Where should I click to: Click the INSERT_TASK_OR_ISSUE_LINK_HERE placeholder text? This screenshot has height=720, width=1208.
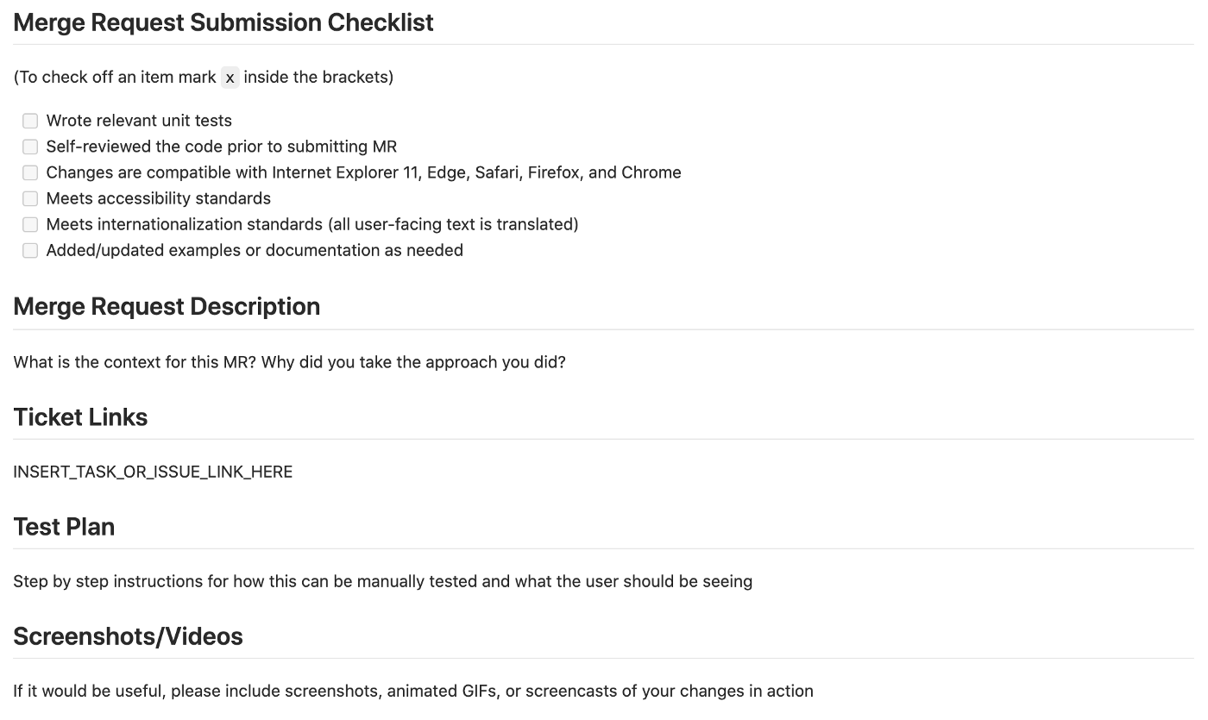[153, 472]
